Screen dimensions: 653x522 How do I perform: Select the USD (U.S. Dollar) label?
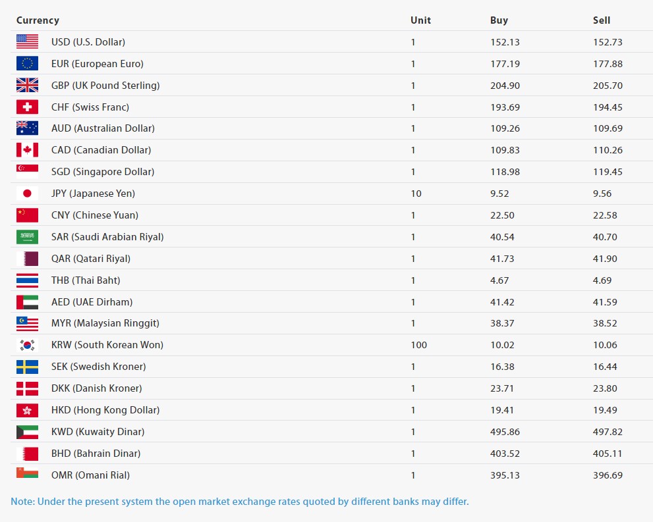pos(88,42)
